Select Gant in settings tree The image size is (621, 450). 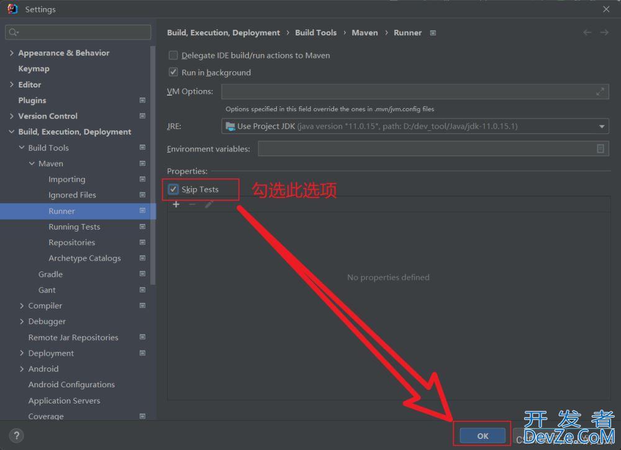pos(47,290)
